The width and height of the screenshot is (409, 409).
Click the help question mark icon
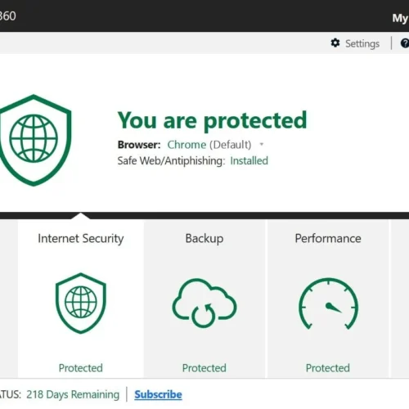click(x=405, y=43)
